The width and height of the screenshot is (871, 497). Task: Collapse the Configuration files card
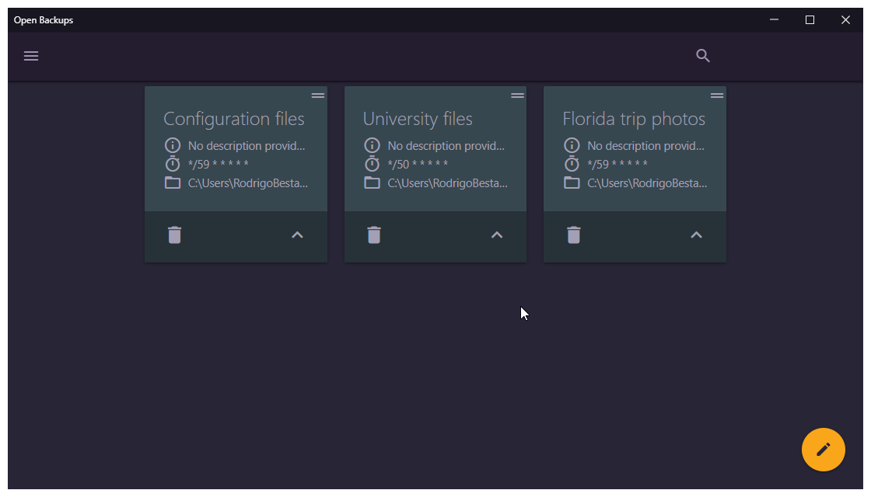point(297,235)
